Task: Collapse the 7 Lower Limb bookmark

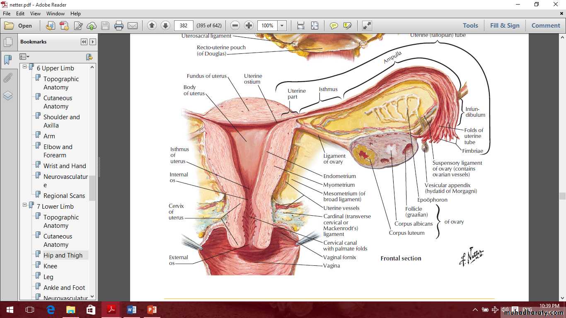Action: click(24, 205)
